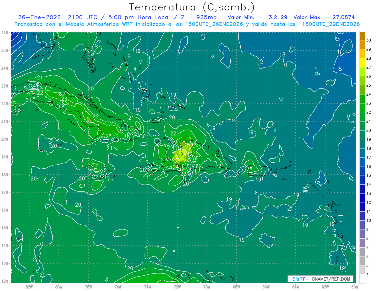The width and height of the screenshot is (377, 291).
Task: Click the '60W' longitude label
Action: coord(355,286)
